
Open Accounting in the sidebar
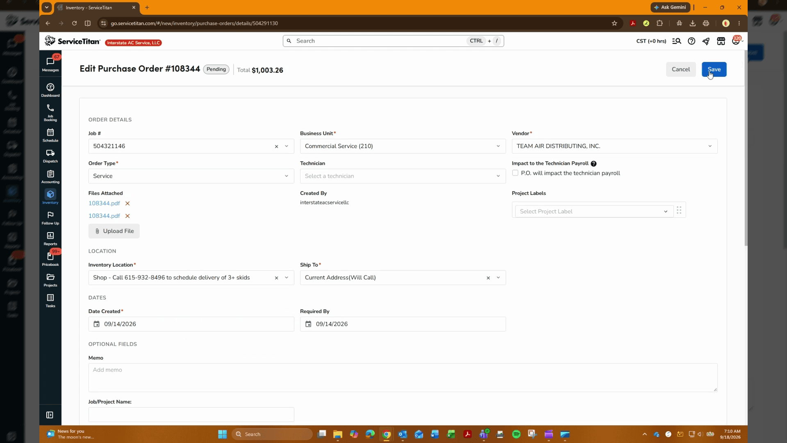point(50,176)
